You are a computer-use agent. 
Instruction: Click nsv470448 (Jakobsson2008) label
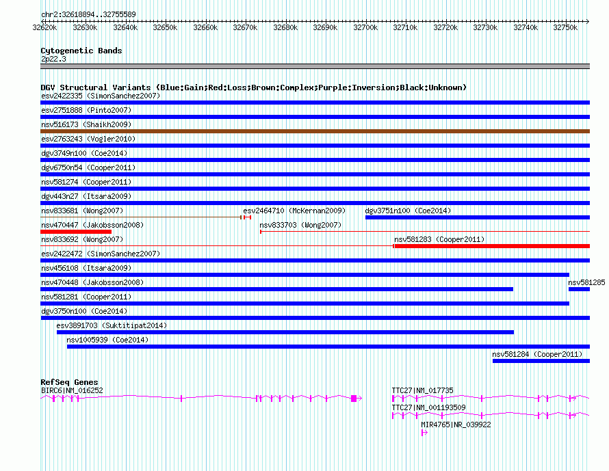tap(92, 282)
